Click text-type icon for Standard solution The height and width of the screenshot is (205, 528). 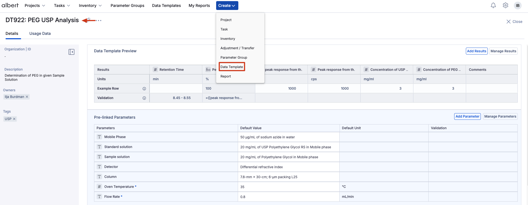point(99,147)
